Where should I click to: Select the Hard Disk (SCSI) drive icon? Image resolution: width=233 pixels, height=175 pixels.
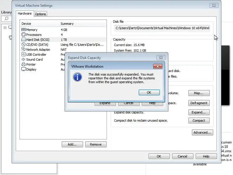pos(24,40)
